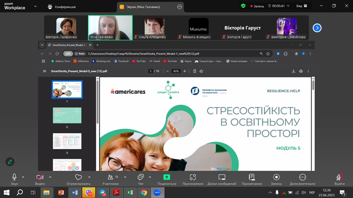Open the Вид view layout menu
353x198 pixels.
[301, 6]
